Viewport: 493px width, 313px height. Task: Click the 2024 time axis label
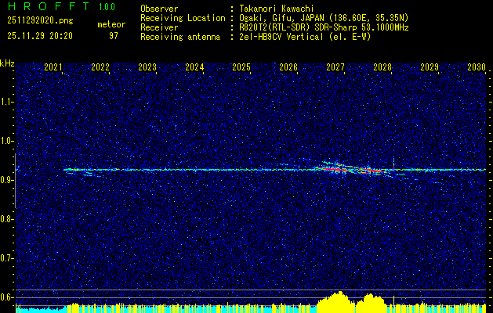tap(194, 67)
